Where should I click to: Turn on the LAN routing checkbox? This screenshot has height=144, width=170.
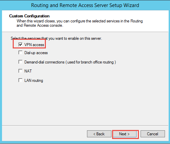click(x=20, y=80)
